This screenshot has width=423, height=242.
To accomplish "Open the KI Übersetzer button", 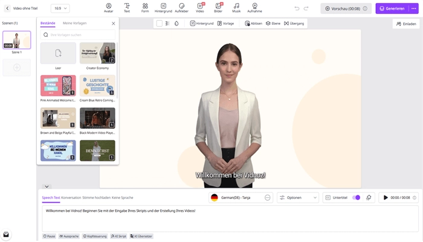I will click(x=141, y=237).
